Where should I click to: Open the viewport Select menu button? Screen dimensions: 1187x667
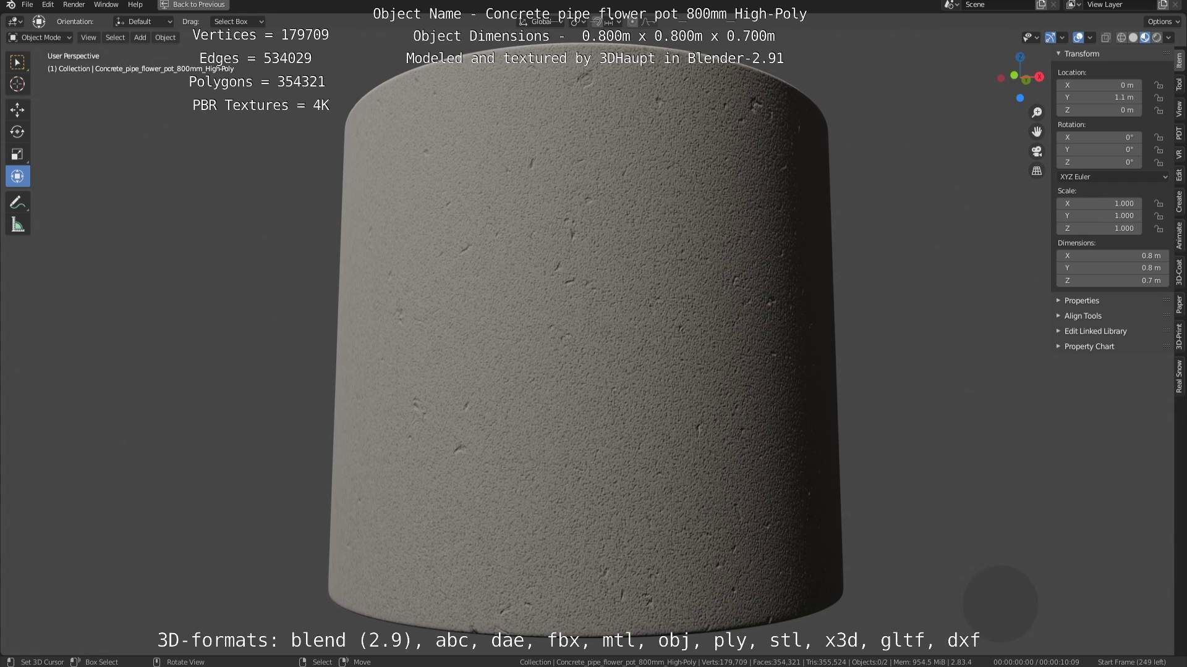115,38
